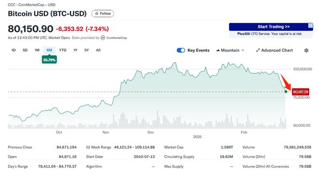Click the Day's Range value 78,411.04 - 84,770.37
Screen dimensions: 318x174
tap(57, 166)
